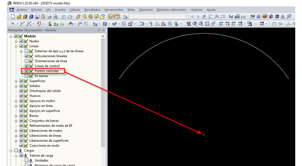Toggle the project navigator panel icon
This screenshot has height=166, width=302.
[x=110, y=17]
